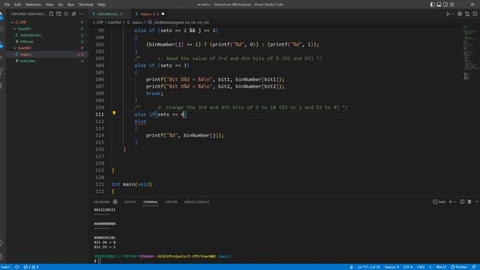Open the Go menu

(x=60, y=4)
